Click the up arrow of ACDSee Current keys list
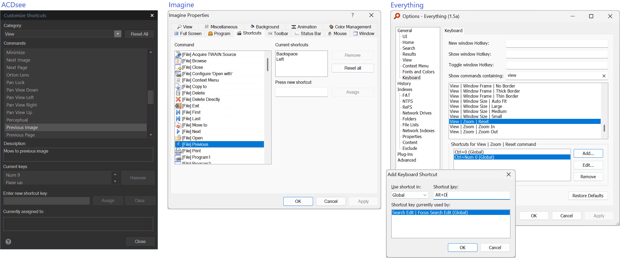 (x=115, y=174)
